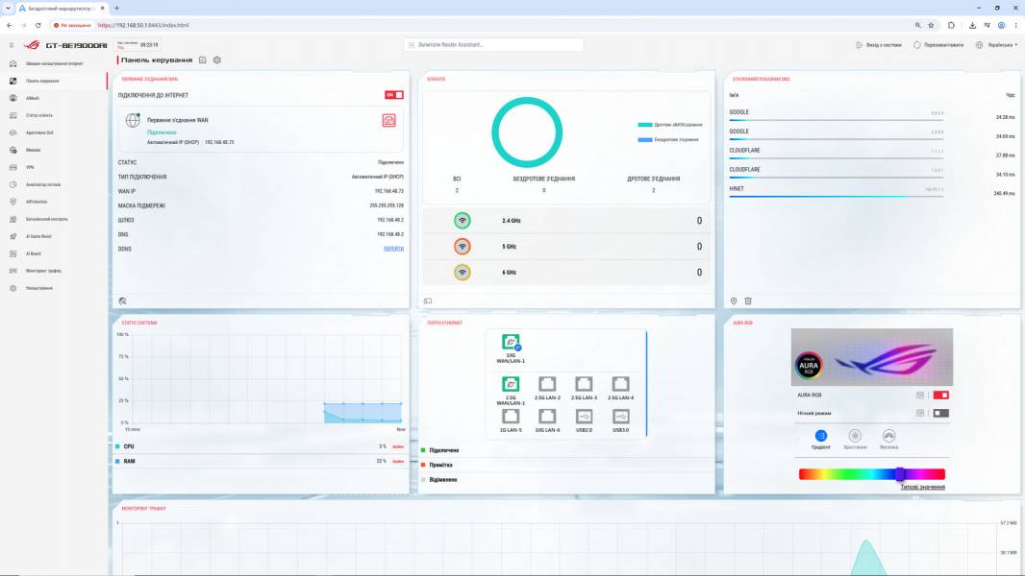The width and height of the screenshot is (1025, 576).
Task: Collapse sidebar using hamburger menu icon
Action: [12, 45]
